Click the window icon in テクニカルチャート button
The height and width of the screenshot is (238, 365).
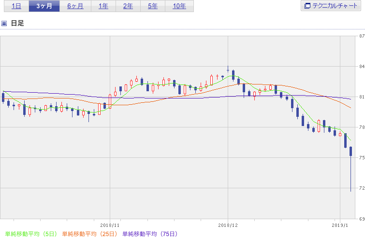(307, 6)
